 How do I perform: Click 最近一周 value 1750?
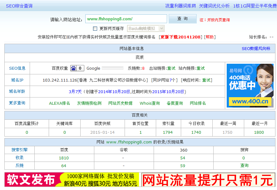click(x=227, y=132)
